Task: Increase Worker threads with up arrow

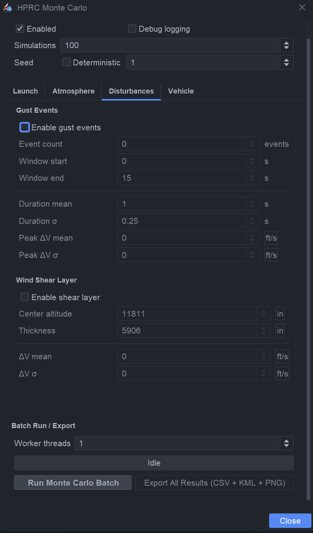Action: (286, 441)
